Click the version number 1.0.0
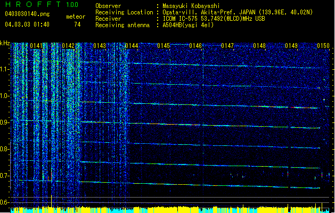Screen dimensions: 335x213 (72, 5)
